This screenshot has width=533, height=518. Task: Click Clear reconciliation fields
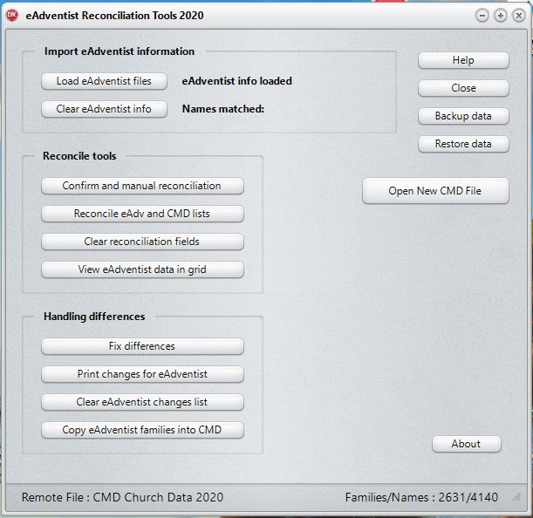coord(142,242)
